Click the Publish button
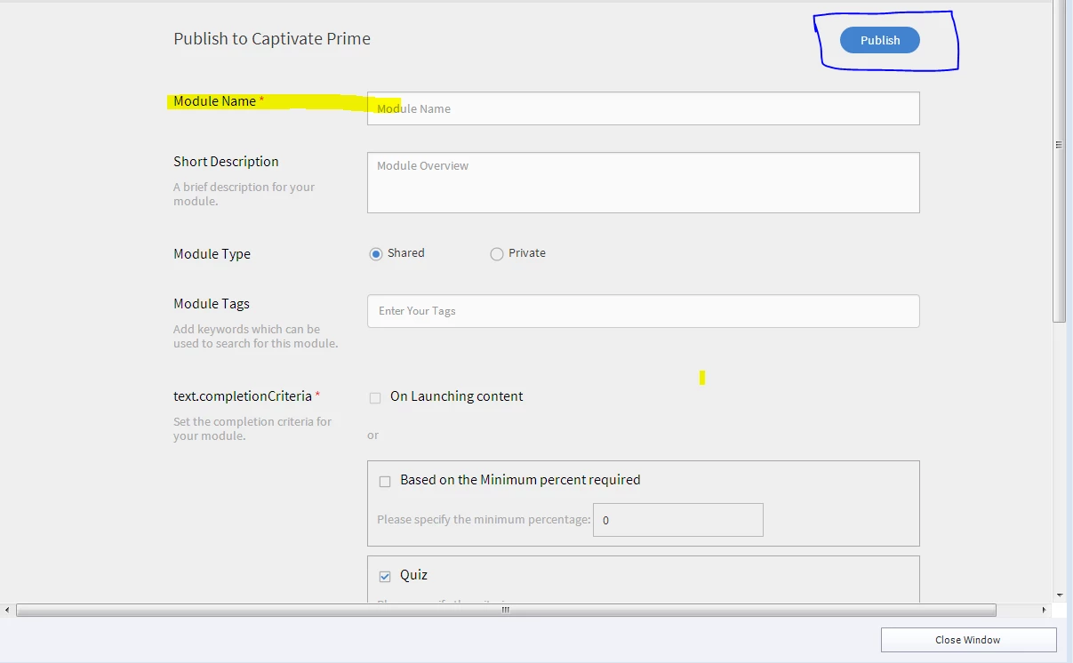 tap(879, 40)
